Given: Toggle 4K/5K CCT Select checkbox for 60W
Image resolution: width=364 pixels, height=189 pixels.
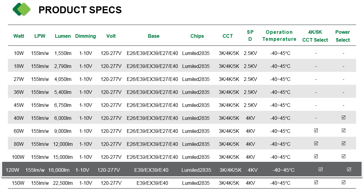Looking at the screenshot, I should coord(316,130).
